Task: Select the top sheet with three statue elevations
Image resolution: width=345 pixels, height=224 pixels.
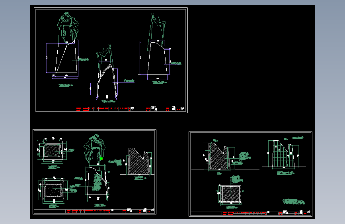Action: coord(111,60)
